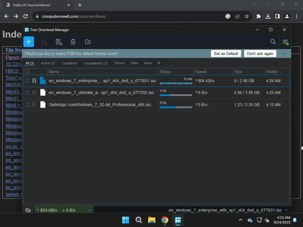Go forward in Chrome
This screenshot has width=303, height=227.
(16, 17)
